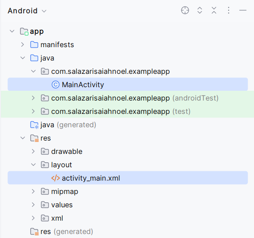
Task: Collapse the res folder
Action: click(x=23, y=138)
